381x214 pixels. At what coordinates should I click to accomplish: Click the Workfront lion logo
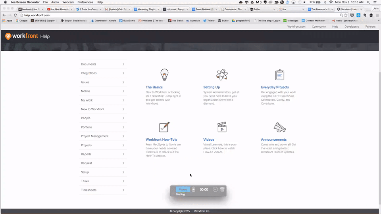8,36
